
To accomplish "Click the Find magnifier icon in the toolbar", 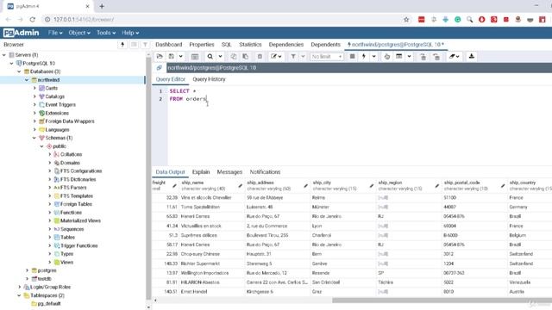I will tap(210, 56).
